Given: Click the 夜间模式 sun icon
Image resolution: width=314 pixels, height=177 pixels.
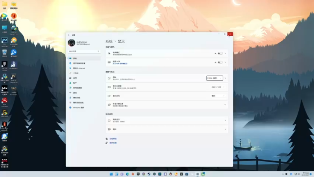Looking at the screenshot, I should click(109, 53).
